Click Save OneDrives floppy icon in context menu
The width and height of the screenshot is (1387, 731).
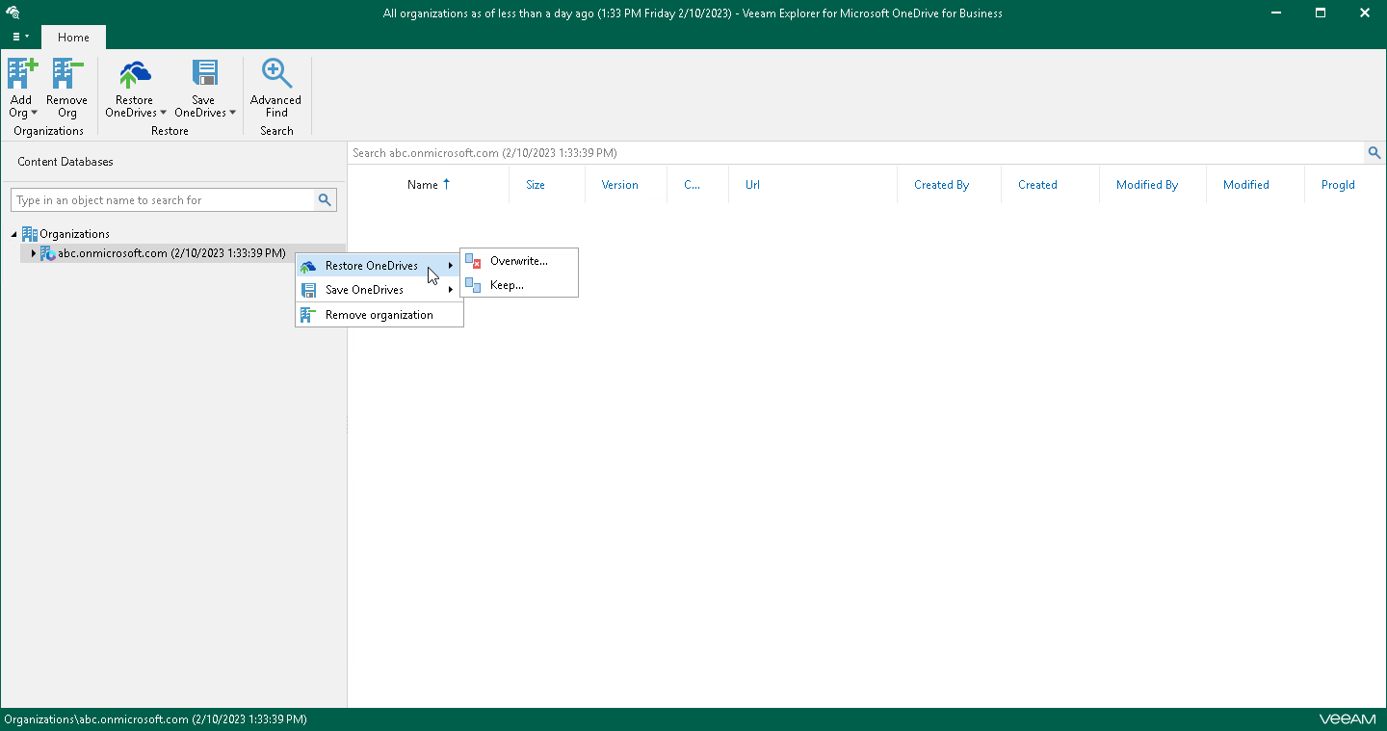(x=308, y=290)
